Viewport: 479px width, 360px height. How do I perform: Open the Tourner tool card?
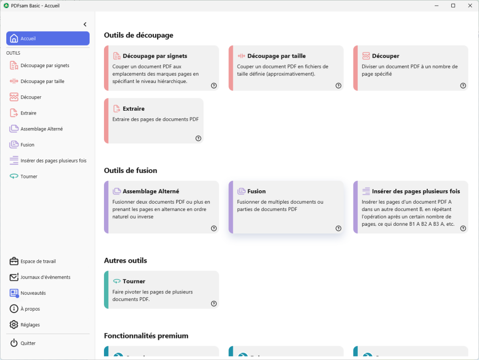tap(161, 290)
